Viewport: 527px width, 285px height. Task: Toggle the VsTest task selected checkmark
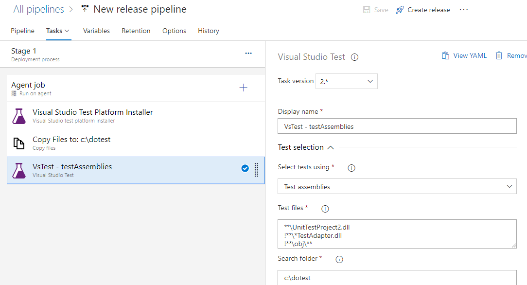245,169
